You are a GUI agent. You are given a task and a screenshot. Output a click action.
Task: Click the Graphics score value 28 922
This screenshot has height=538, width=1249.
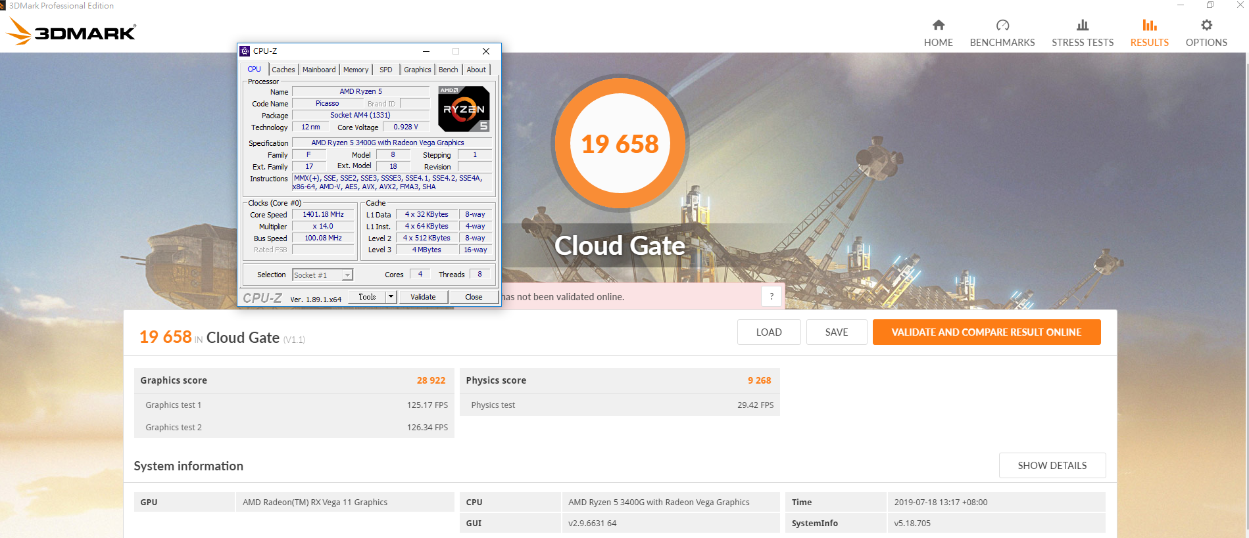tap(431, 380)
